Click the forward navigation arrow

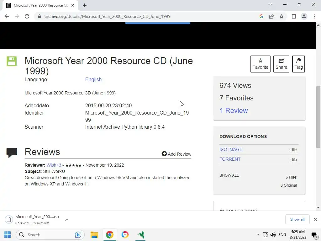(x=17, y=16)
